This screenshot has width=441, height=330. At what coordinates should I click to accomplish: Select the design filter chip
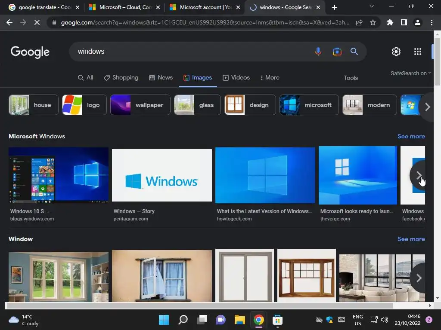pyautogui.click(x=250, y=105)
